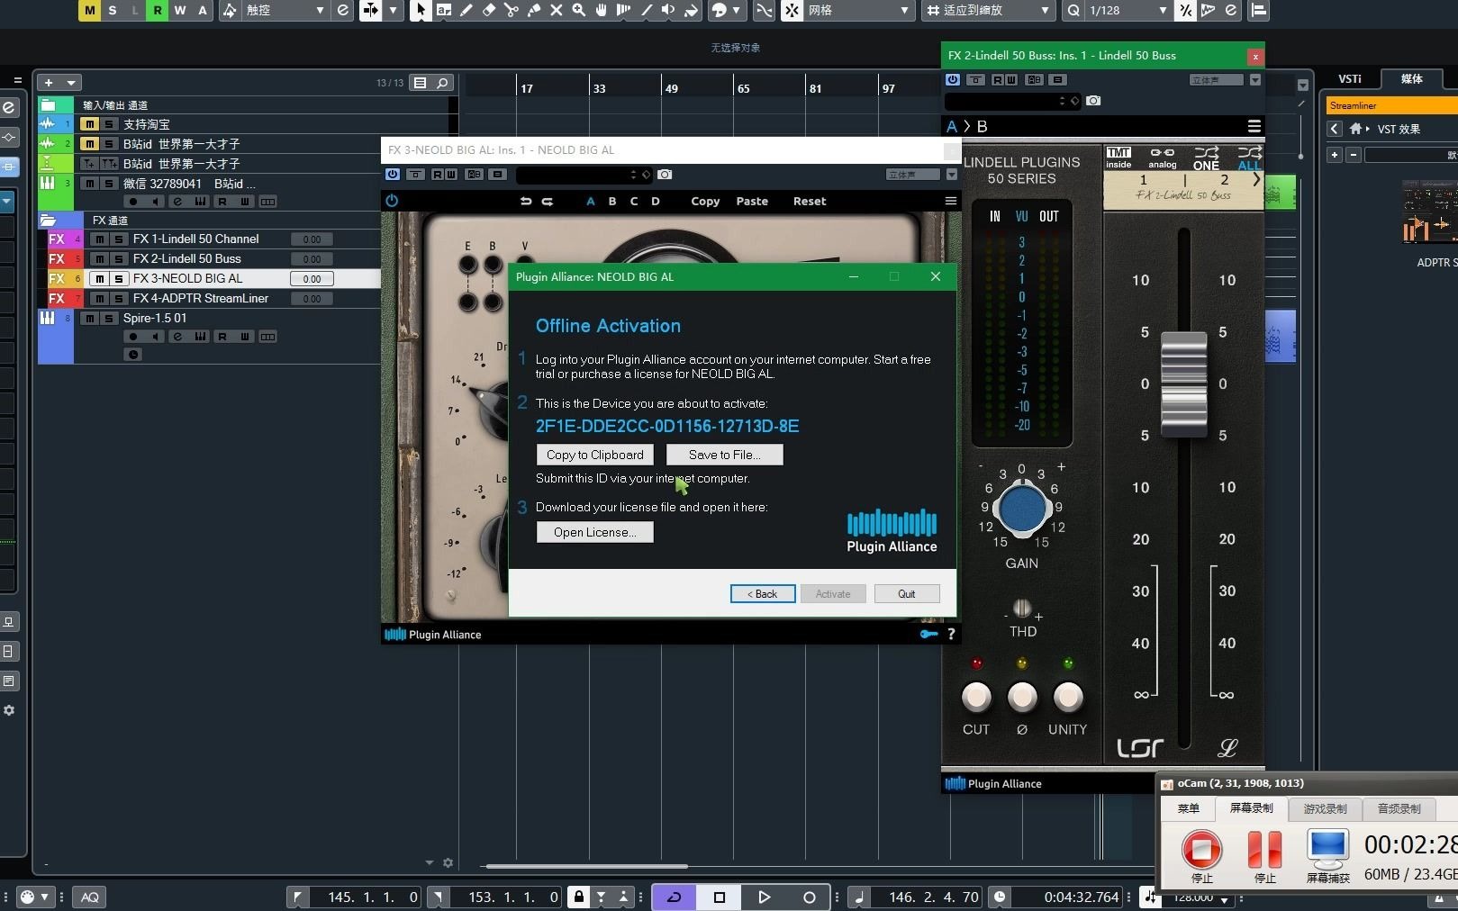Toggle NEOLD BIG AL plugin power button
This screenshot has height=911, width=1458.
[x=392, y=201]
